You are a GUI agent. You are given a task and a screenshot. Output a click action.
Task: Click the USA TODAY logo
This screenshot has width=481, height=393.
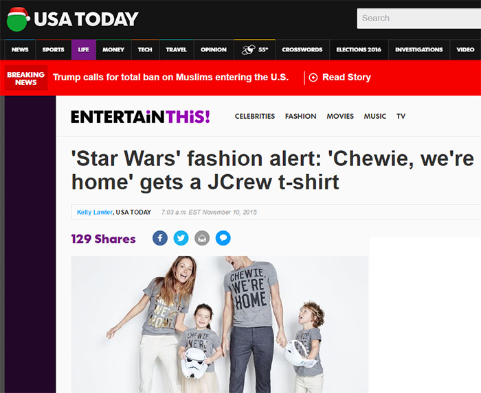click(x=72, y=19)
